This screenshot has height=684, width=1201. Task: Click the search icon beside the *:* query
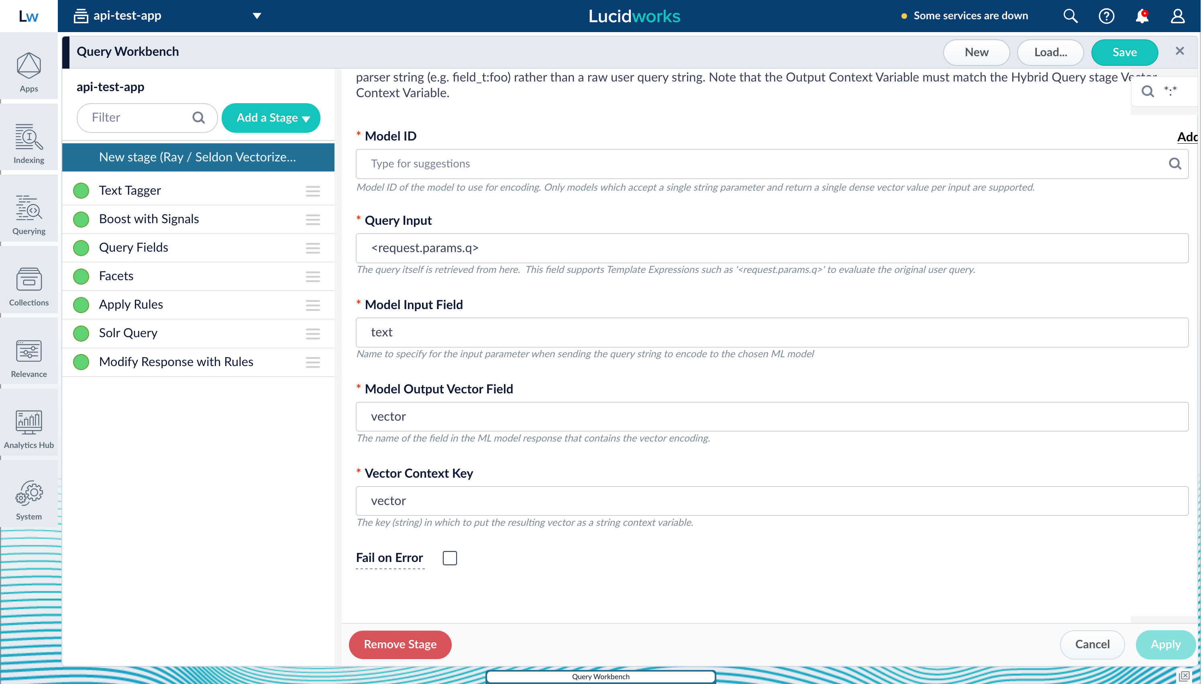click(x=1148, y=91)
